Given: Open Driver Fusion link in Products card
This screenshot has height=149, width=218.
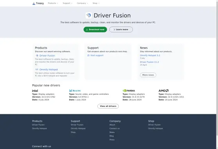Looking at the screenshot, I should (47, 55).
